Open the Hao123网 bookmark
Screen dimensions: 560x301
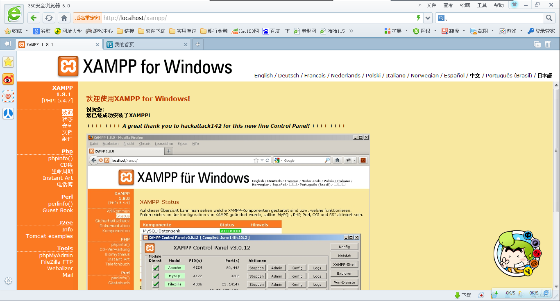245,31
